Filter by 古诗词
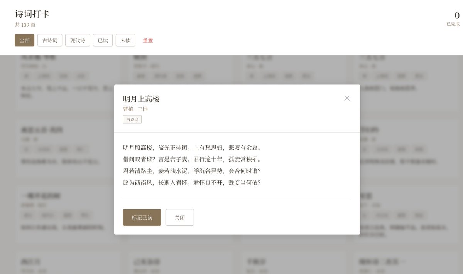The image size is (463, 274). pos(50,40)
